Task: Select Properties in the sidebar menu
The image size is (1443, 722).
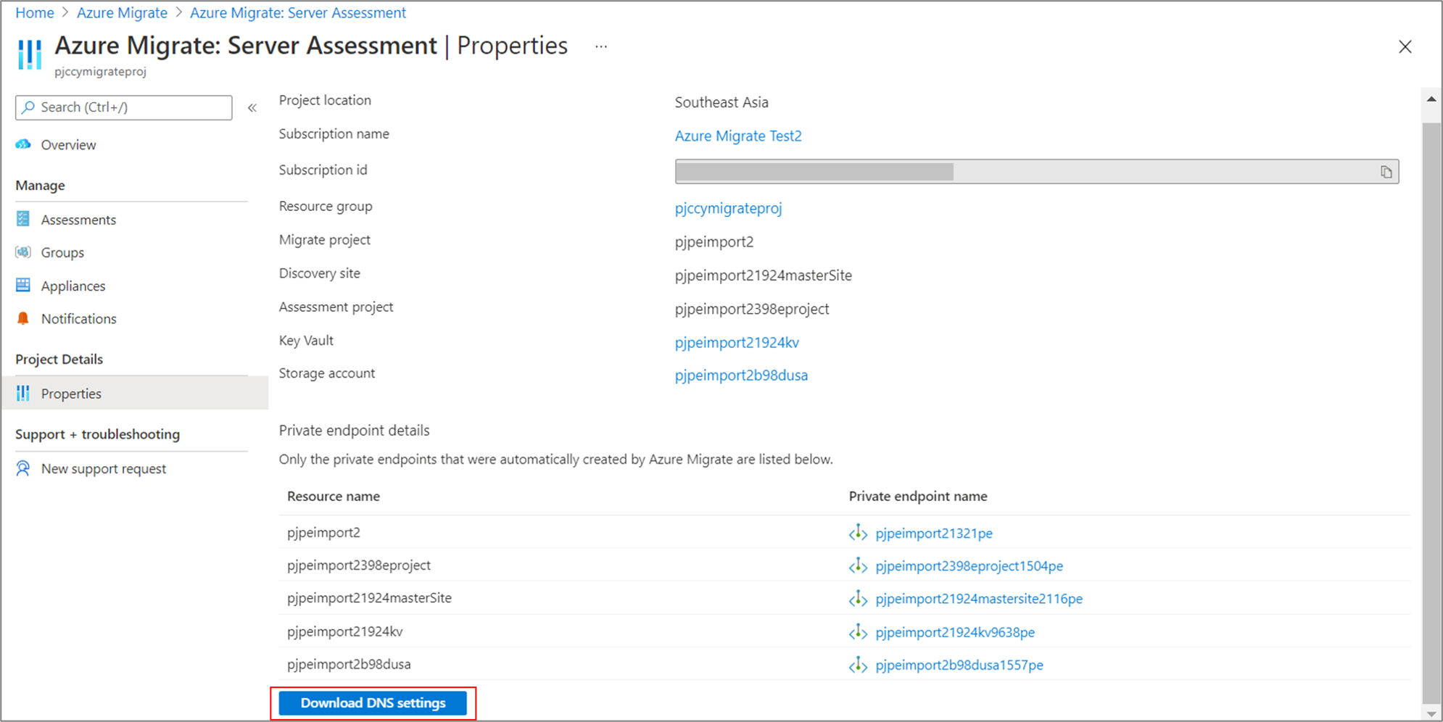Action: [71, 394]
